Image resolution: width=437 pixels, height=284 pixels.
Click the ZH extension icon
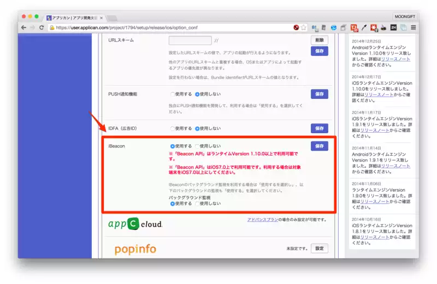393,27
